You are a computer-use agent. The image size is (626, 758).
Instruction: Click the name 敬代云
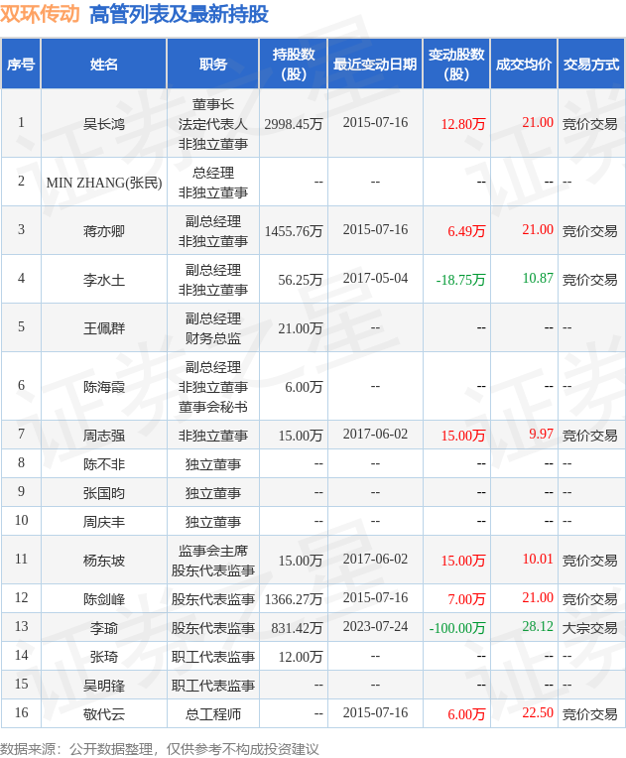104,714
